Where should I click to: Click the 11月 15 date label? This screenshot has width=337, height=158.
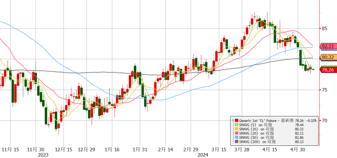(11, 149)
